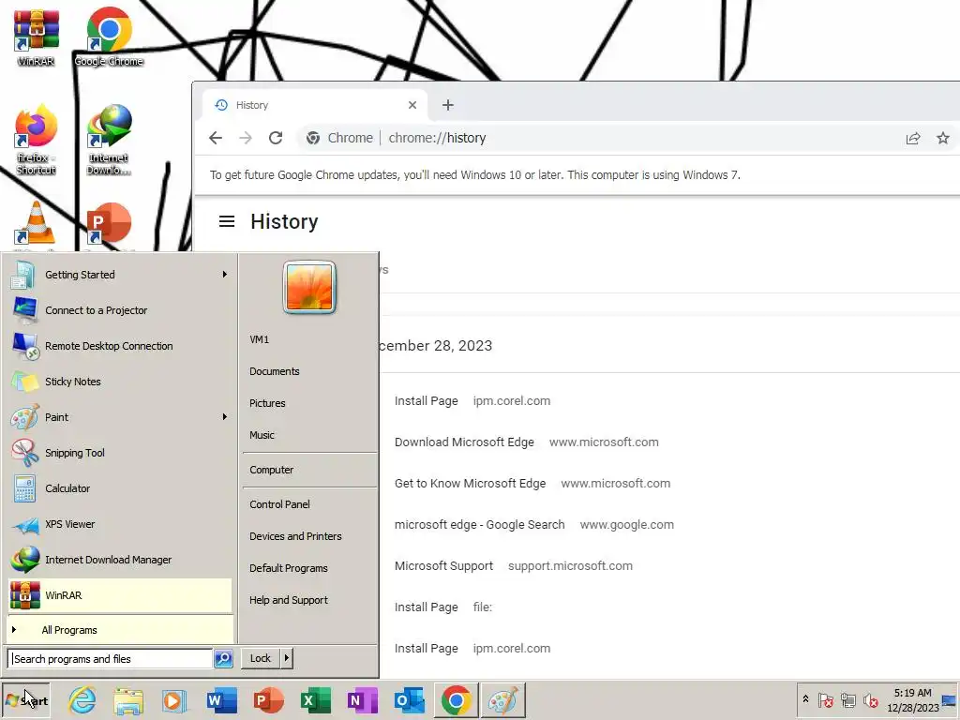
Task: Open Windows Explorer folder in taskbar
Action: pyautogui.click(x=128, y=700)
